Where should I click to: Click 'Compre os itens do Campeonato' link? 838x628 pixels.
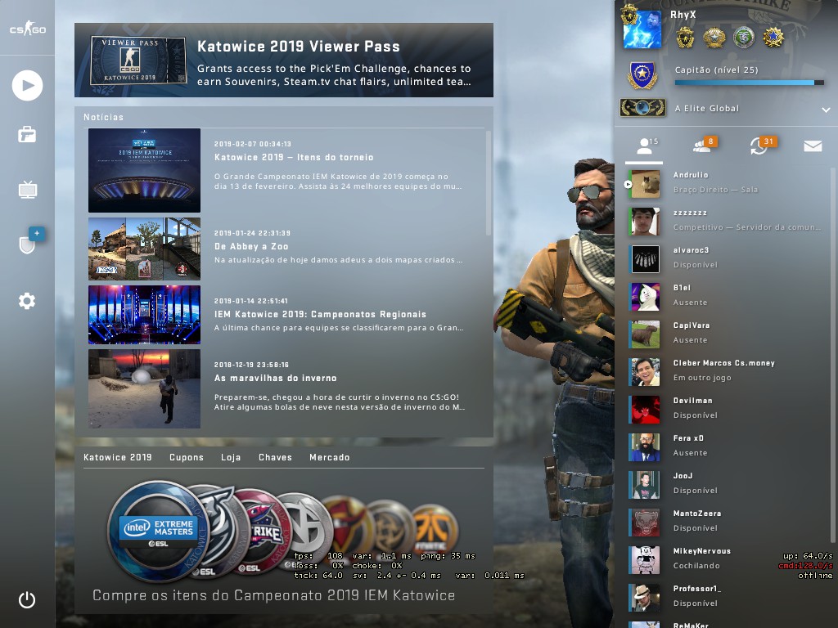[273, 595]
